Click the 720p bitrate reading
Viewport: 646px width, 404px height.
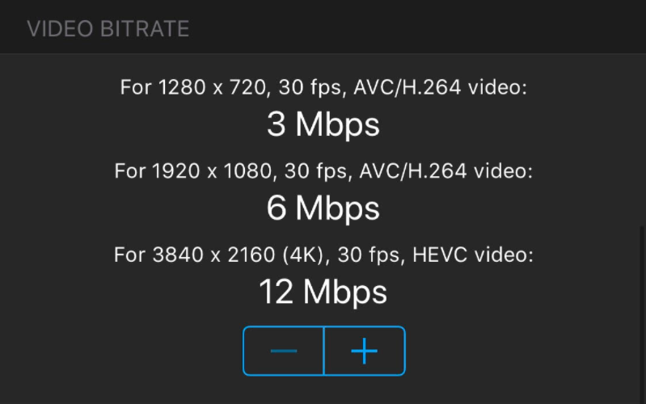(323, 124)
